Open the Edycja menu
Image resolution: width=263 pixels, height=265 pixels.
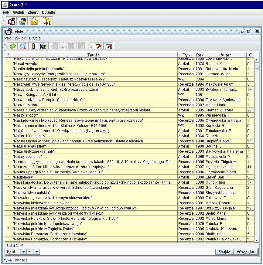(35, 38)
